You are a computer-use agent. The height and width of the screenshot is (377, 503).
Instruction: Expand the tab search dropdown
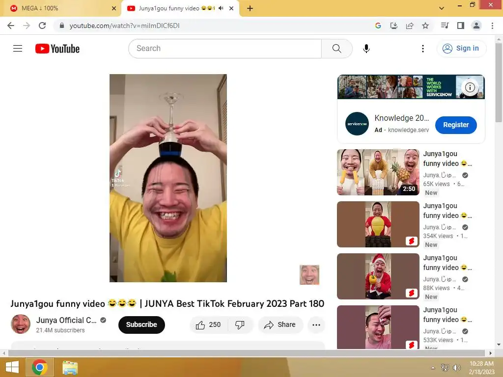(x=442, y=8)
